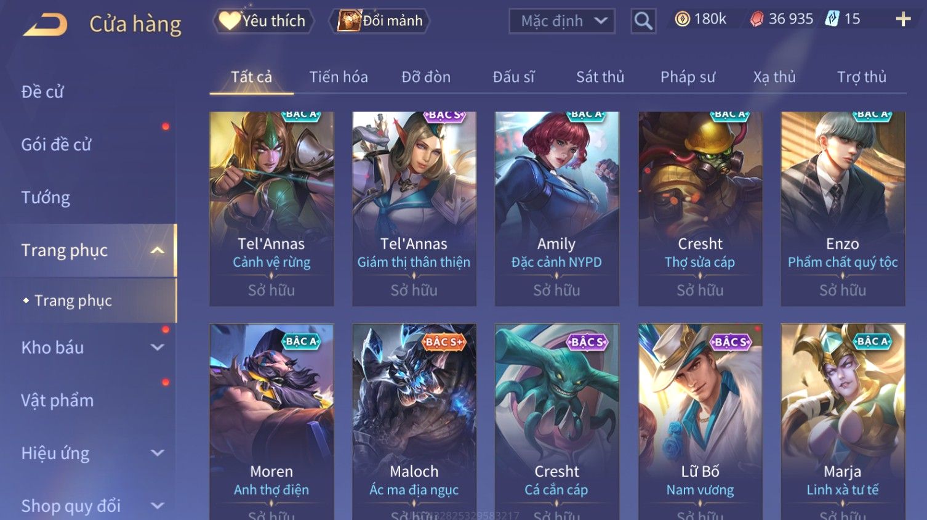Switch to the Pháp sư tab

688,77
